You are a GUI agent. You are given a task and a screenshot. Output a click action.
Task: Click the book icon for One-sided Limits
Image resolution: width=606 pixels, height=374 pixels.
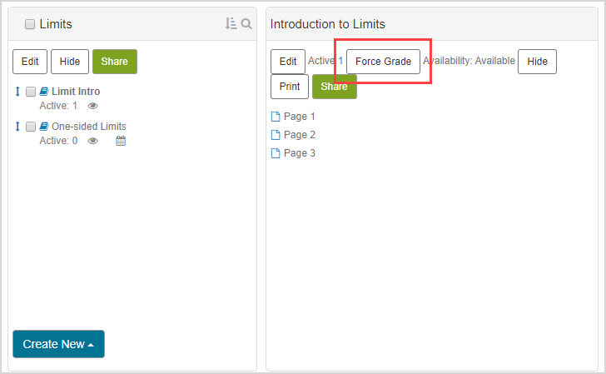[x=43, y=127]
